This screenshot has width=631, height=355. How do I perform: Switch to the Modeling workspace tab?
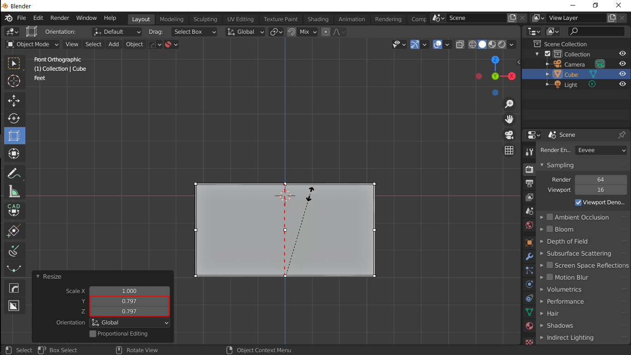pyautogui.click(x=172, y=19)
